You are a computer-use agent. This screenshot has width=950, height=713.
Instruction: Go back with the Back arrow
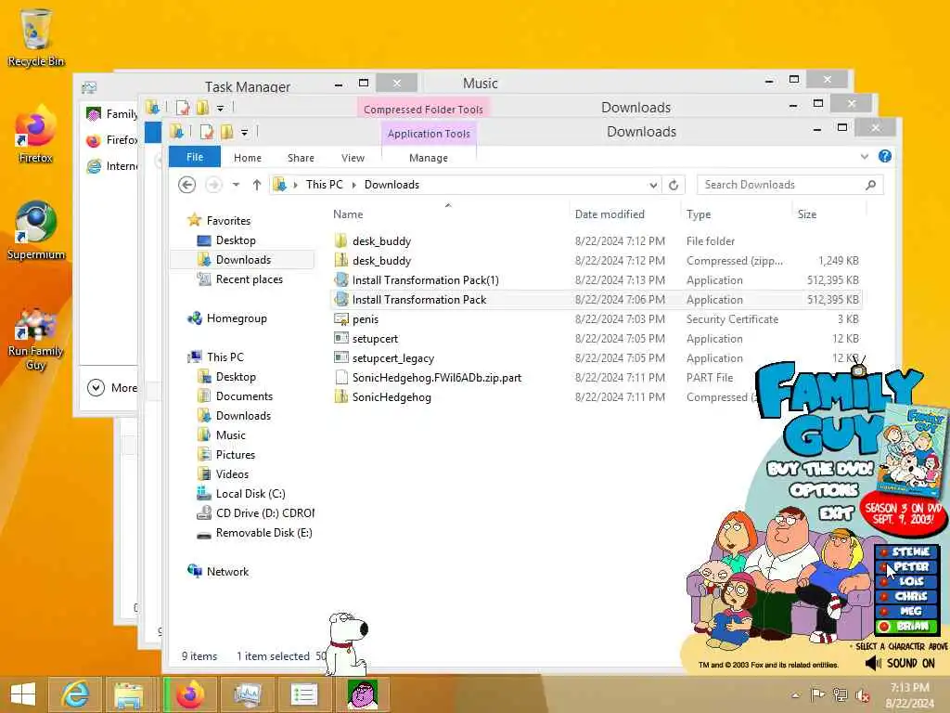click(x=186, y=185)
